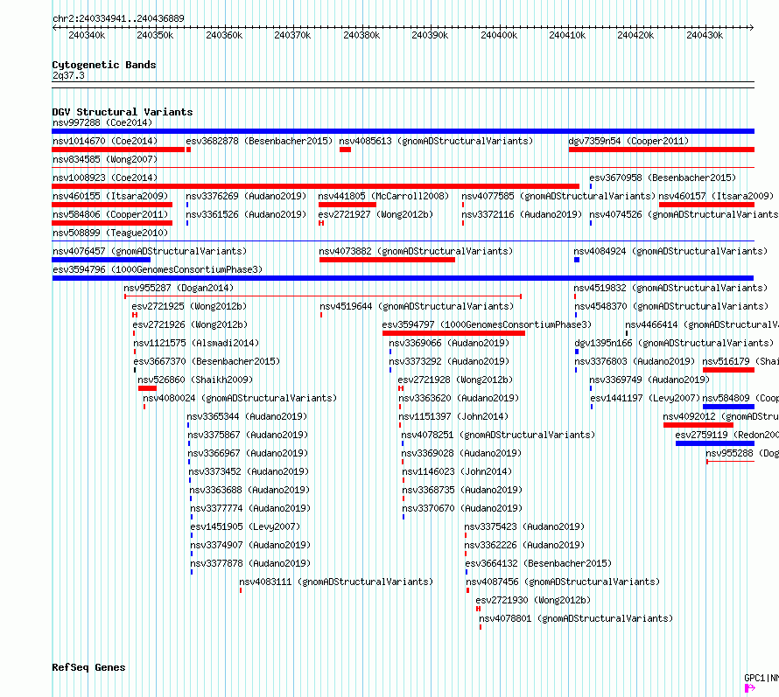
Task: Click the RefSeq Genes track title
Action: click(x=88, y=667)
